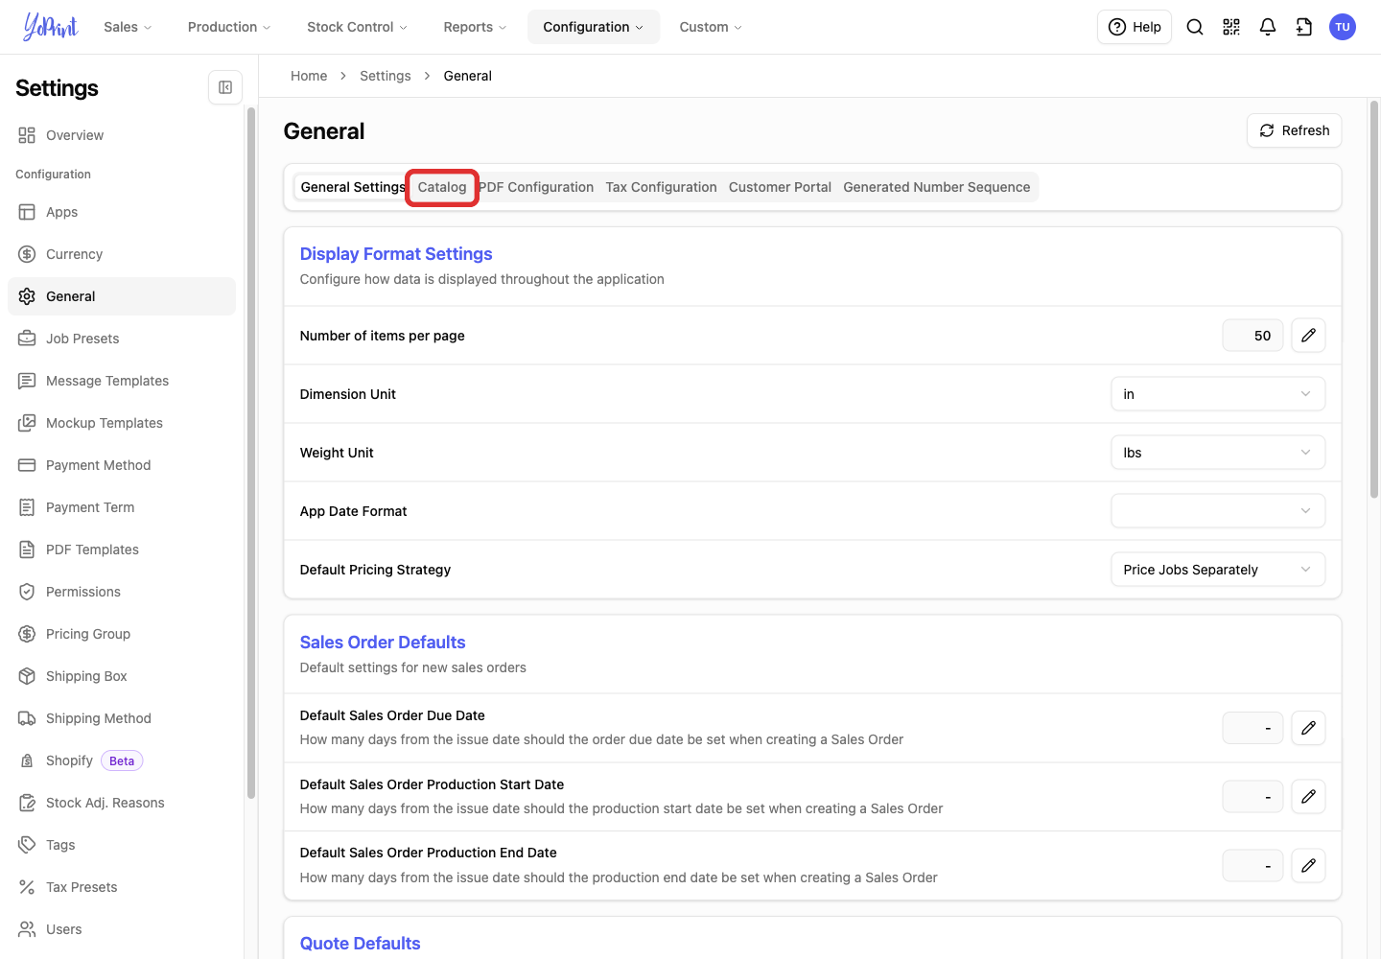Open Permissions in sidebar
This screenshot has width=1381, height=959.
pos(122,592)
